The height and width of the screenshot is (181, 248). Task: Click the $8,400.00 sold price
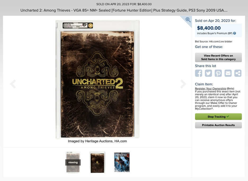tap(209, 28)
